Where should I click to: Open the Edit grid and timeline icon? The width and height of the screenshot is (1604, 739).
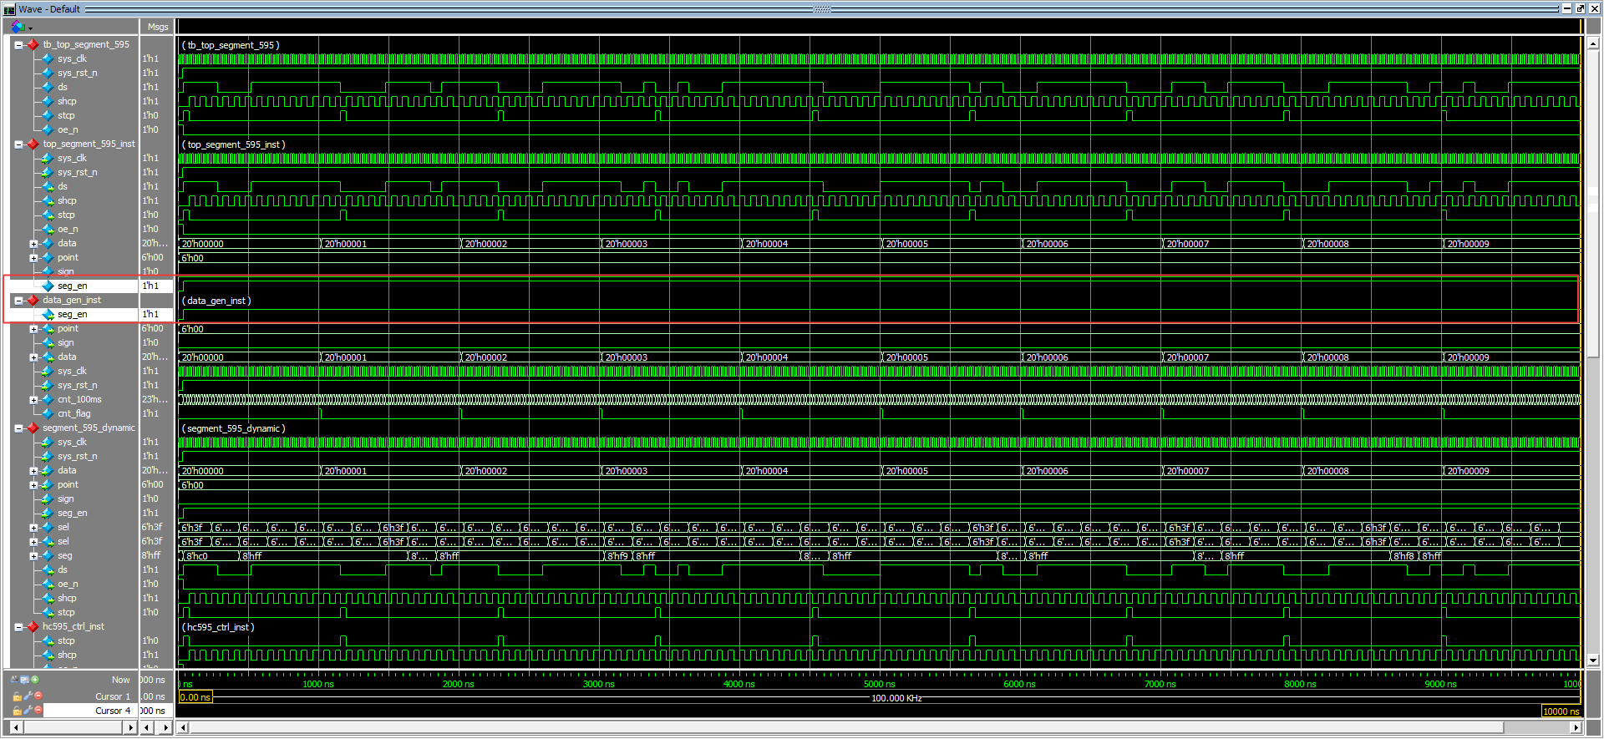(24, 680)
